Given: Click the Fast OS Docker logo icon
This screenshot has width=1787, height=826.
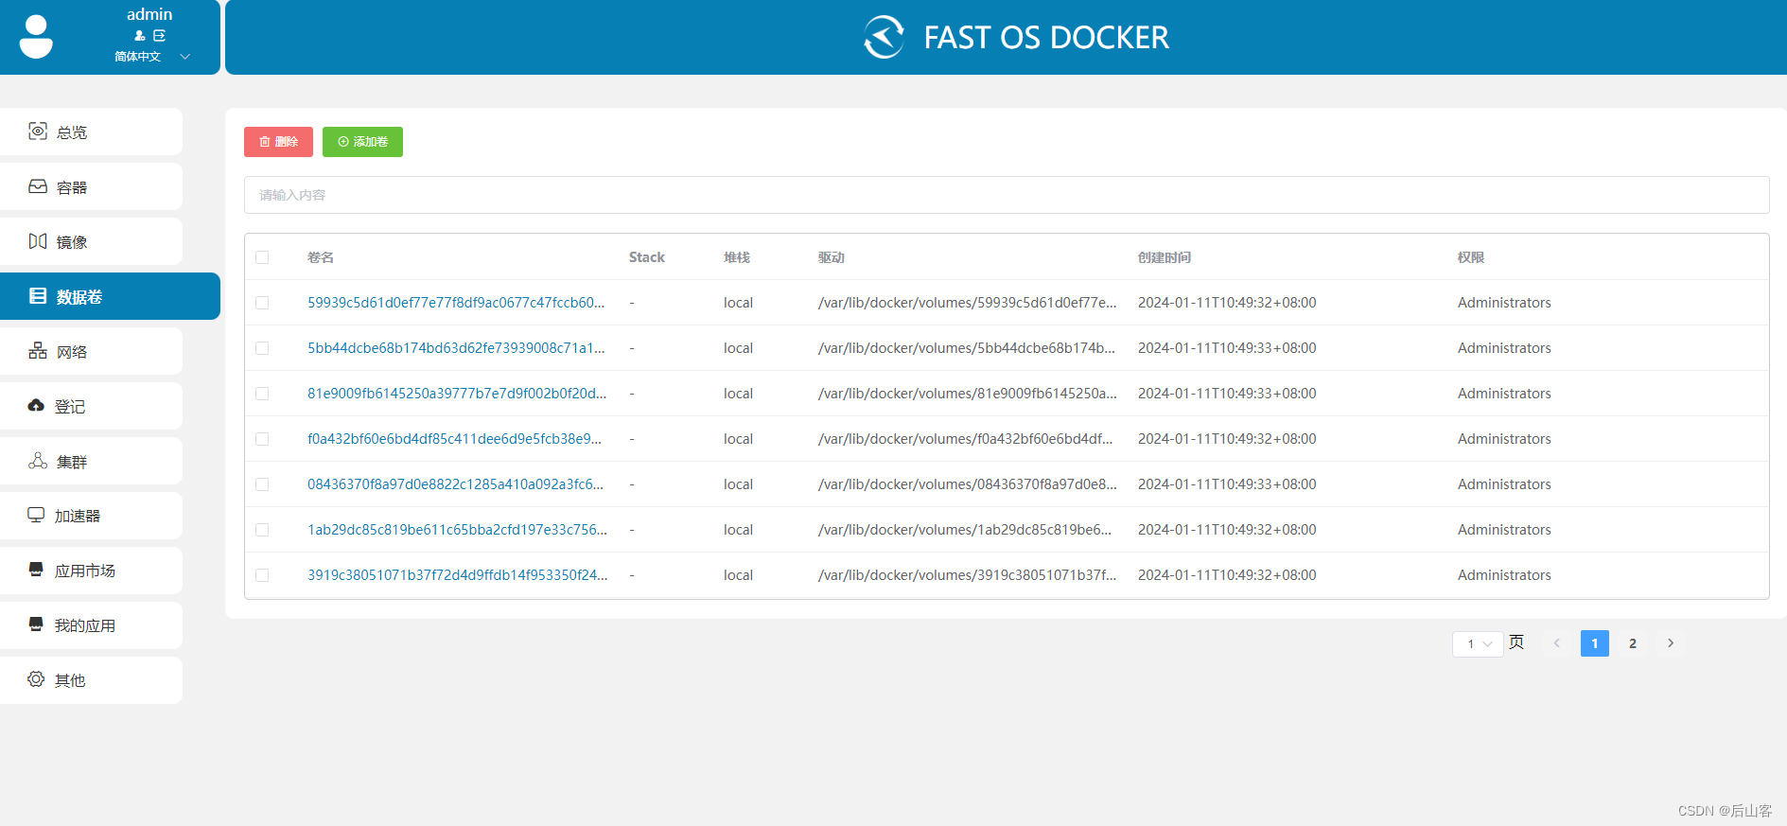Looking at the screenshot, I should click(x=884, y=37).
